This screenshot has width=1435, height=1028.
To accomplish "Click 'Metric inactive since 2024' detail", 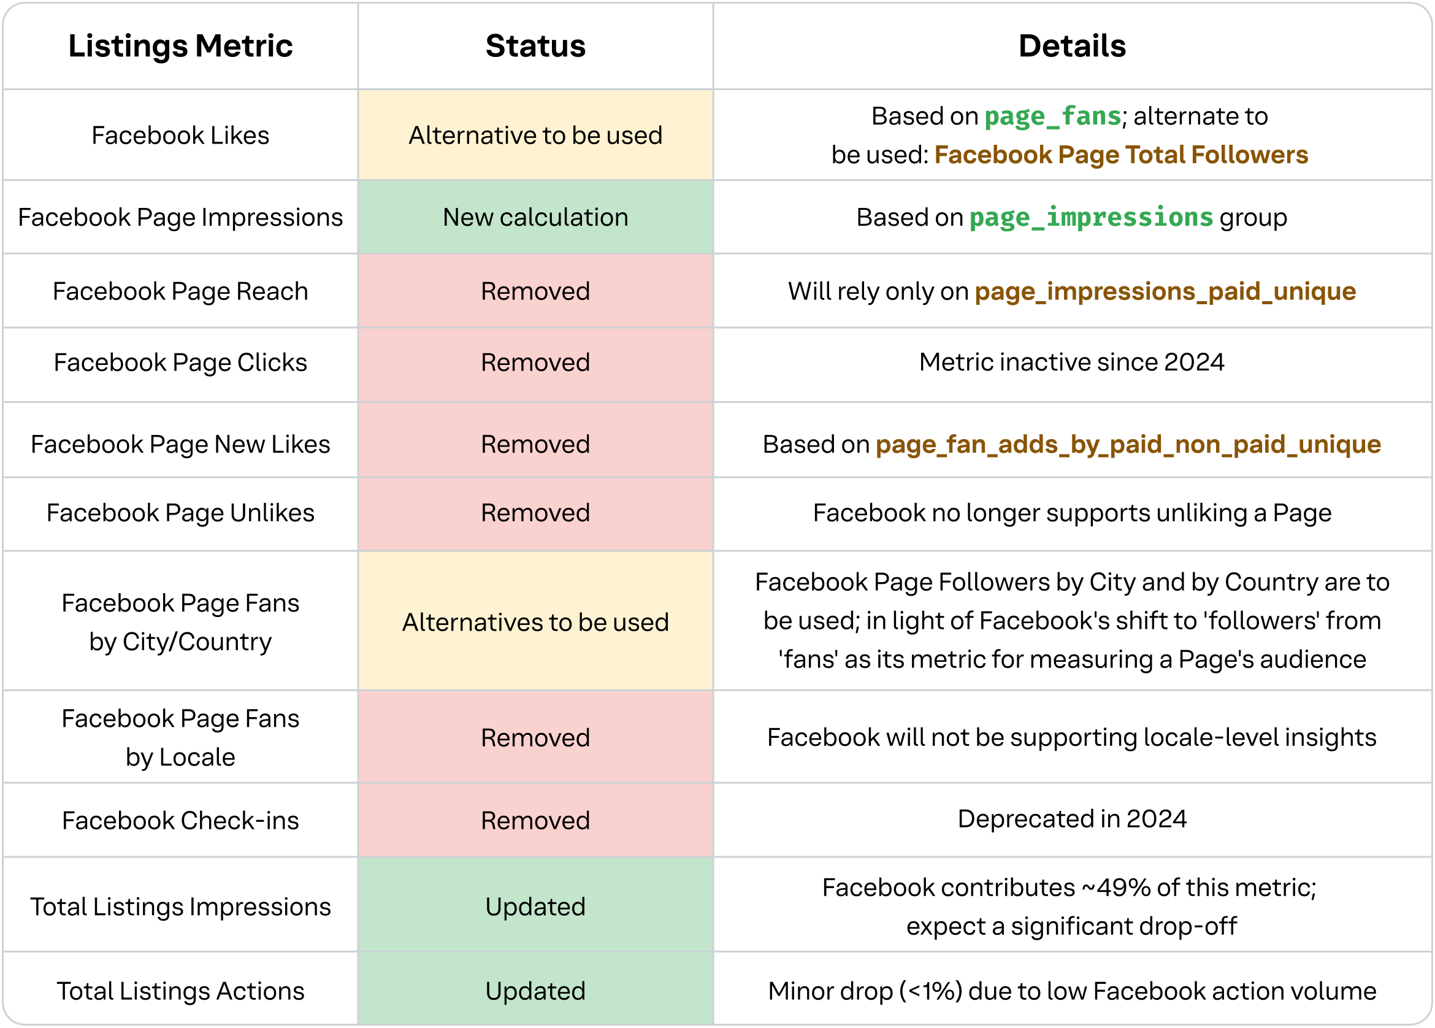I will coord(1072,362).
